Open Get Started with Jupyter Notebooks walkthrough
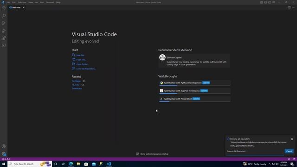Screen dimensions: 297x167 [195, 91]
